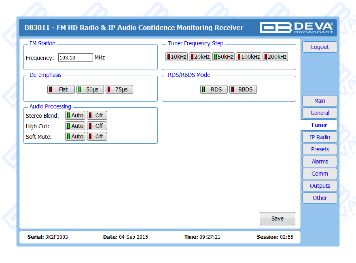Switch to the IP Radio tab

coord(320,137)
